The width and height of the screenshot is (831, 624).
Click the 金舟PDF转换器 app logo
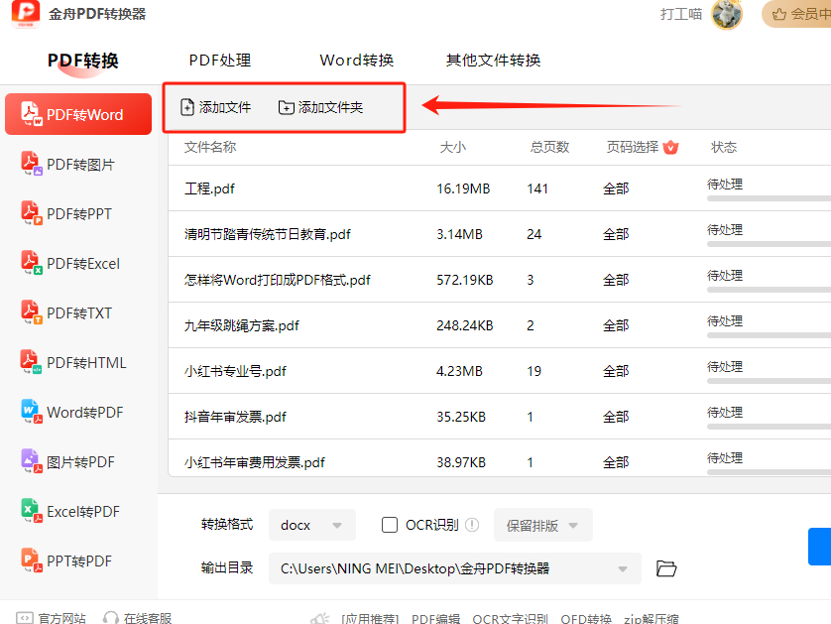(25, 13)
